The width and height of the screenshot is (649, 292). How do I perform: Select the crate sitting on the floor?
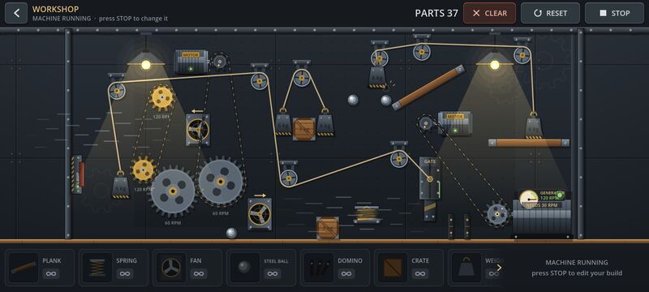tap(328, 228)
